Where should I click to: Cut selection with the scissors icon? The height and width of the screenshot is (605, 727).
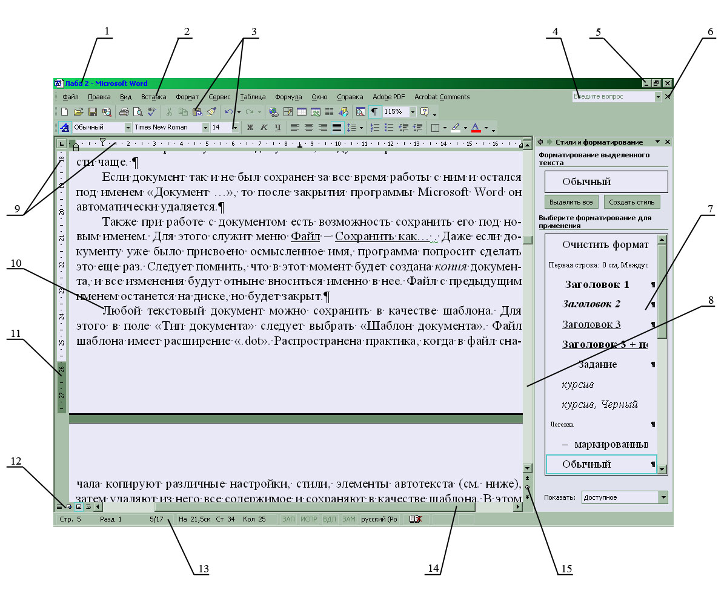point(169,112)
